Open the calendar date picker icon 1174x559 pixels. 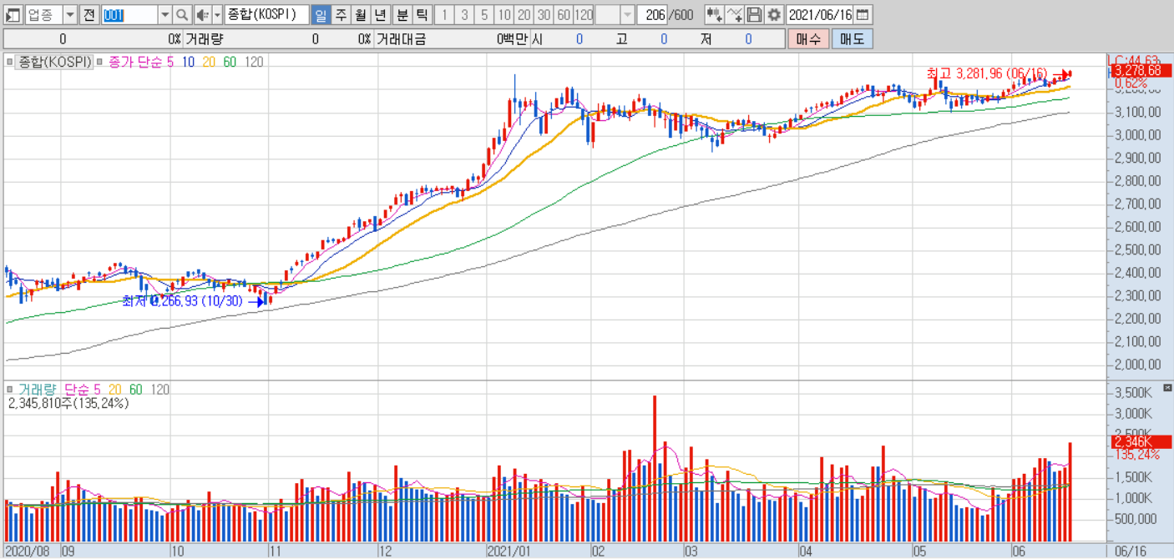click(863, 15)
